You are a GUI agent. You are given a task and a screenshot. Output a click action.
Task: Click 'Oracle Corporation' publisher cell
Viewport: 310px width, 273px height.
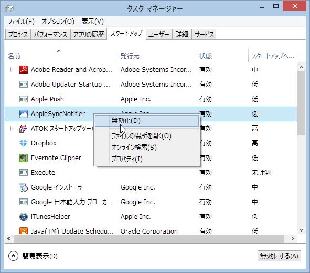pyautogui.click(x=149, y=231)
